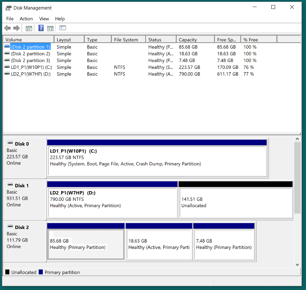Toggle the Show/Hide Console Tree icon

pos(29,28)
